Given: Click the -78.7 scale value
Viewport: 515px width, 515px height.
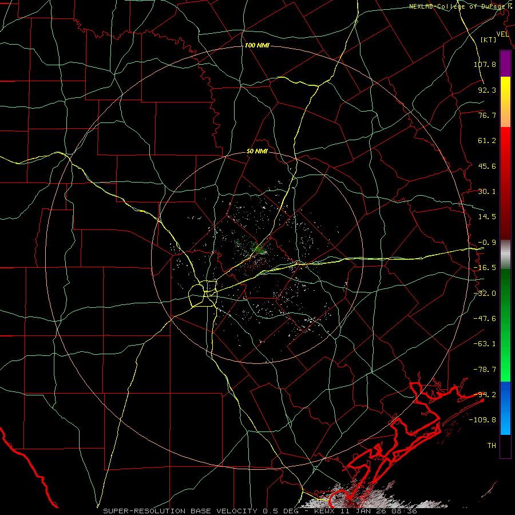Looking at the screenshot, I should [x=485, y=370].
